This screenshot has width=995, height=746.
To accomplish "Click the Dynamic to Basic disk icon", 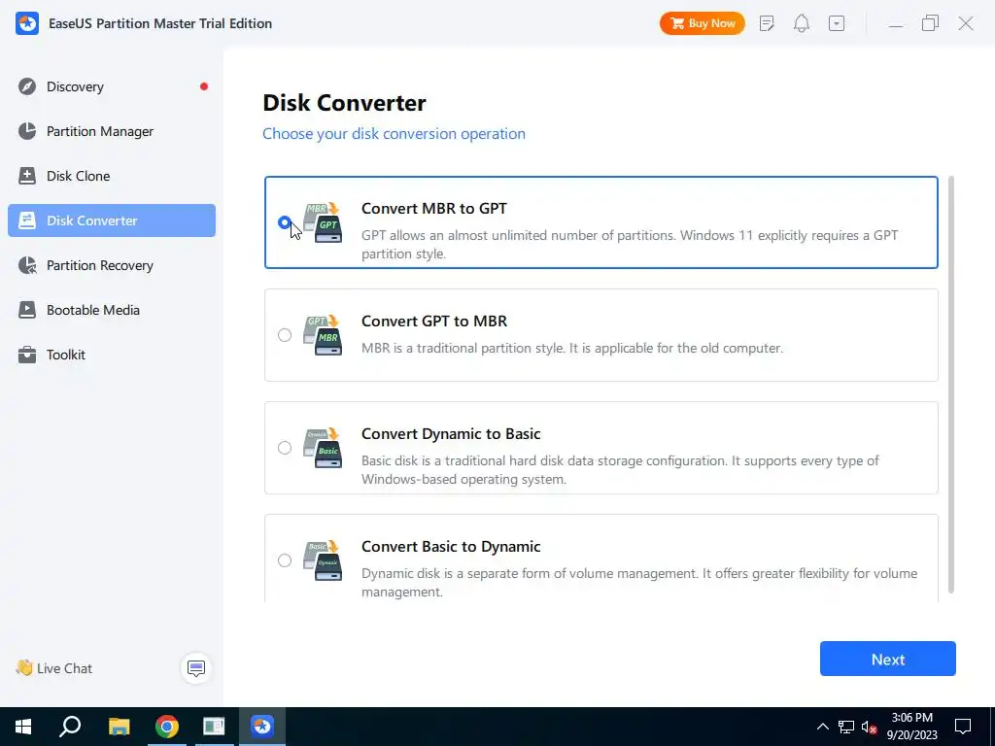I will 323,448.
